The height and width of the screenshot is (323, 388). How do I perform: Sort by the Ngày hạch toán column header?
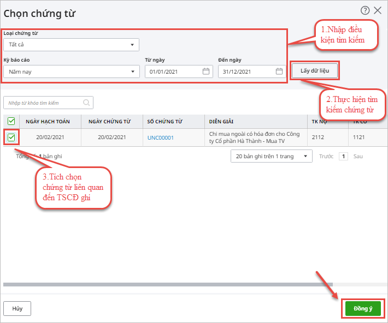(x=48, y=122)
